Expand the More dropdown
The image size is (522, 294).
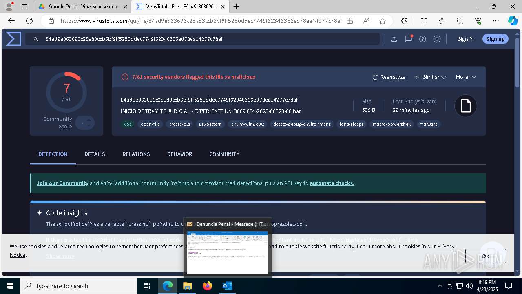click(466, 77)
